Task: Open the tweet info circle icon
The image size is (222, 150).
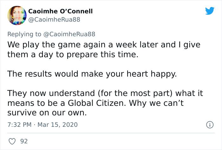Action: coord(209,124)
